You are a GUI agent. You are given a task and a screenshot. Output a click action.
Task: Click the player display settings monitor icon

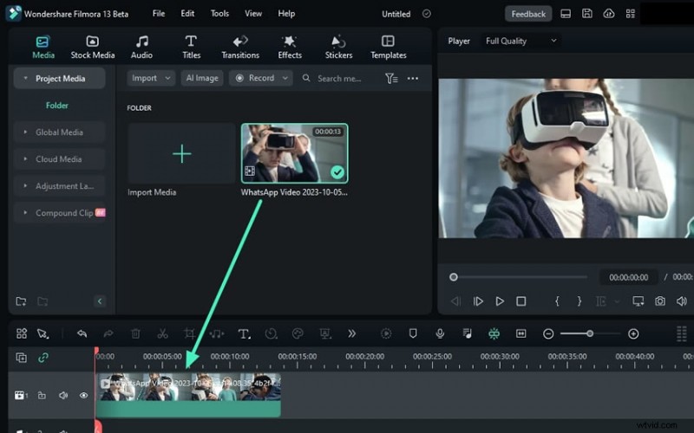coord(638,301)
